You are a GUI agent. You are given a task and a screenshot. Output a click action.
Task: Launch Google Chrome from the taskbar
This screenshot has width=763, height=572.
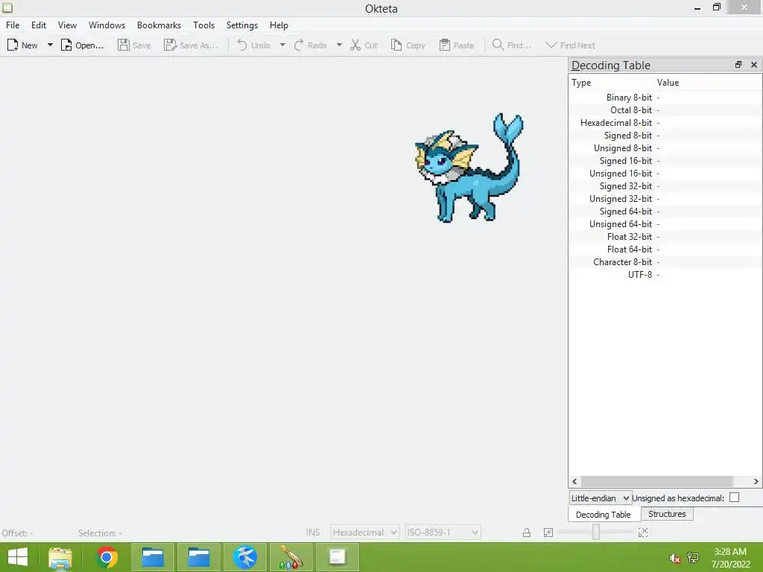click(107, 557)
